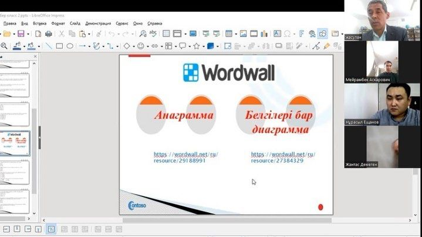Screen dimensions: 422x237
Task: Select the Rectangle drawing tool
Action: tap(59, 46)
